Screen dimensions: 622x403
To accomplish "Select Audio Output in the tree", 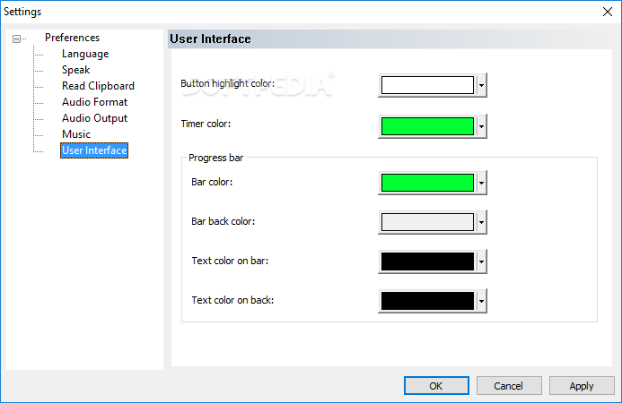I will 94,118.
